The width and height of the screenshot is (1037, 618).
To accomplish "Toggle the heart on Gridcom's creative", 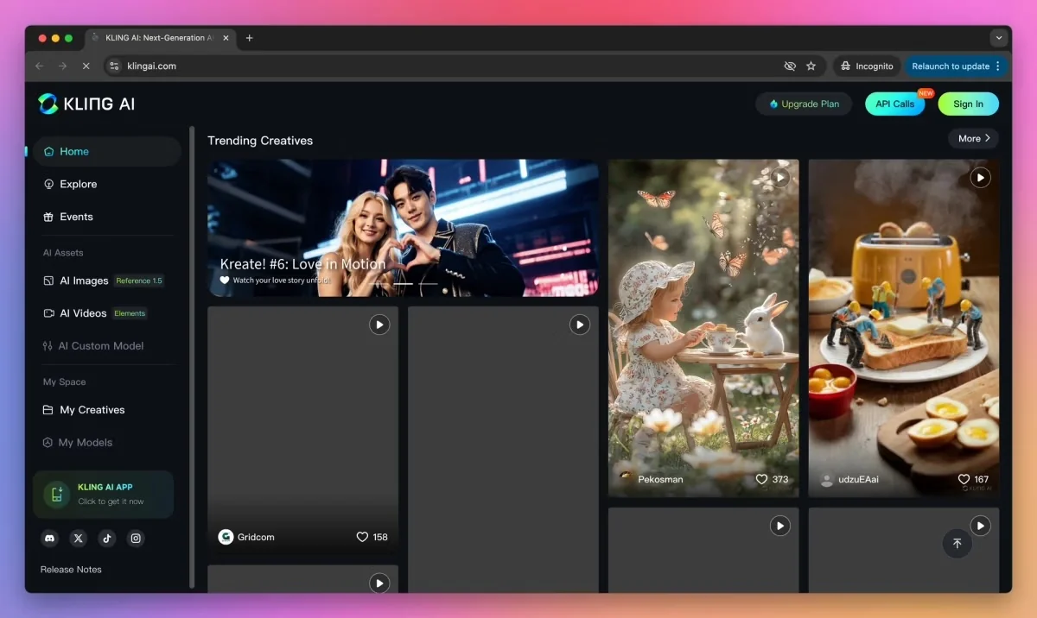I will (x=362, y=537).
